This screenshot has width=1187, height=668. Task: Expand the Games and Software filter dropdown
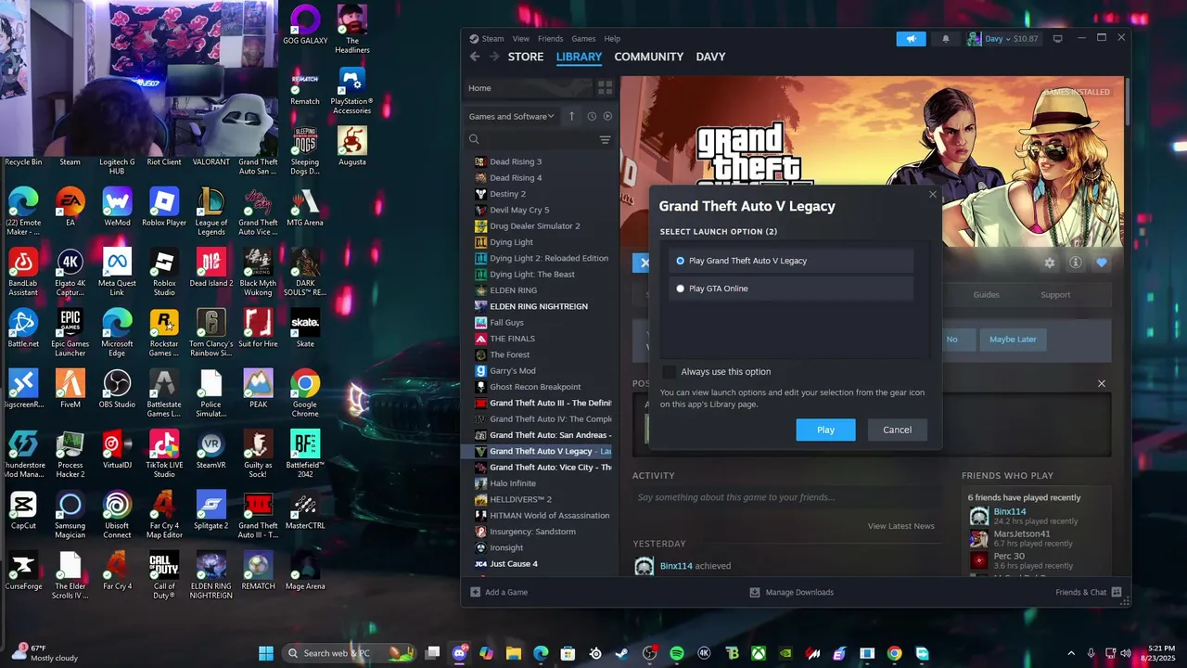(511, 116)
